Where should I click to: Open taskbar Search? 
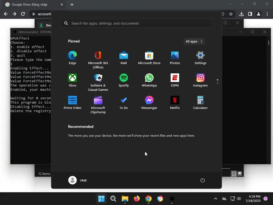(x=113, y=199)
